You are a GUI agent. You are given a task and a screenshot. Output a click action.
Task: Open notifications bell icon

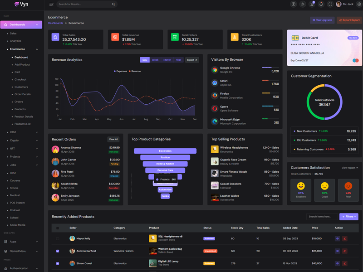(x=321, y=4)
